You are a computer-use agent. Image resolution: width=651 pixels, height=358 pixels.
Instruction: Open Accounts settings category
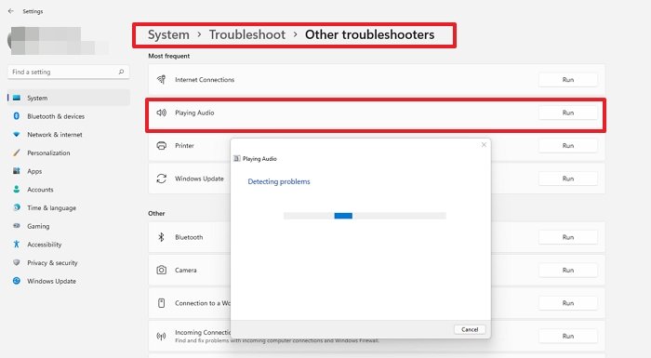(x=69, y=189)
